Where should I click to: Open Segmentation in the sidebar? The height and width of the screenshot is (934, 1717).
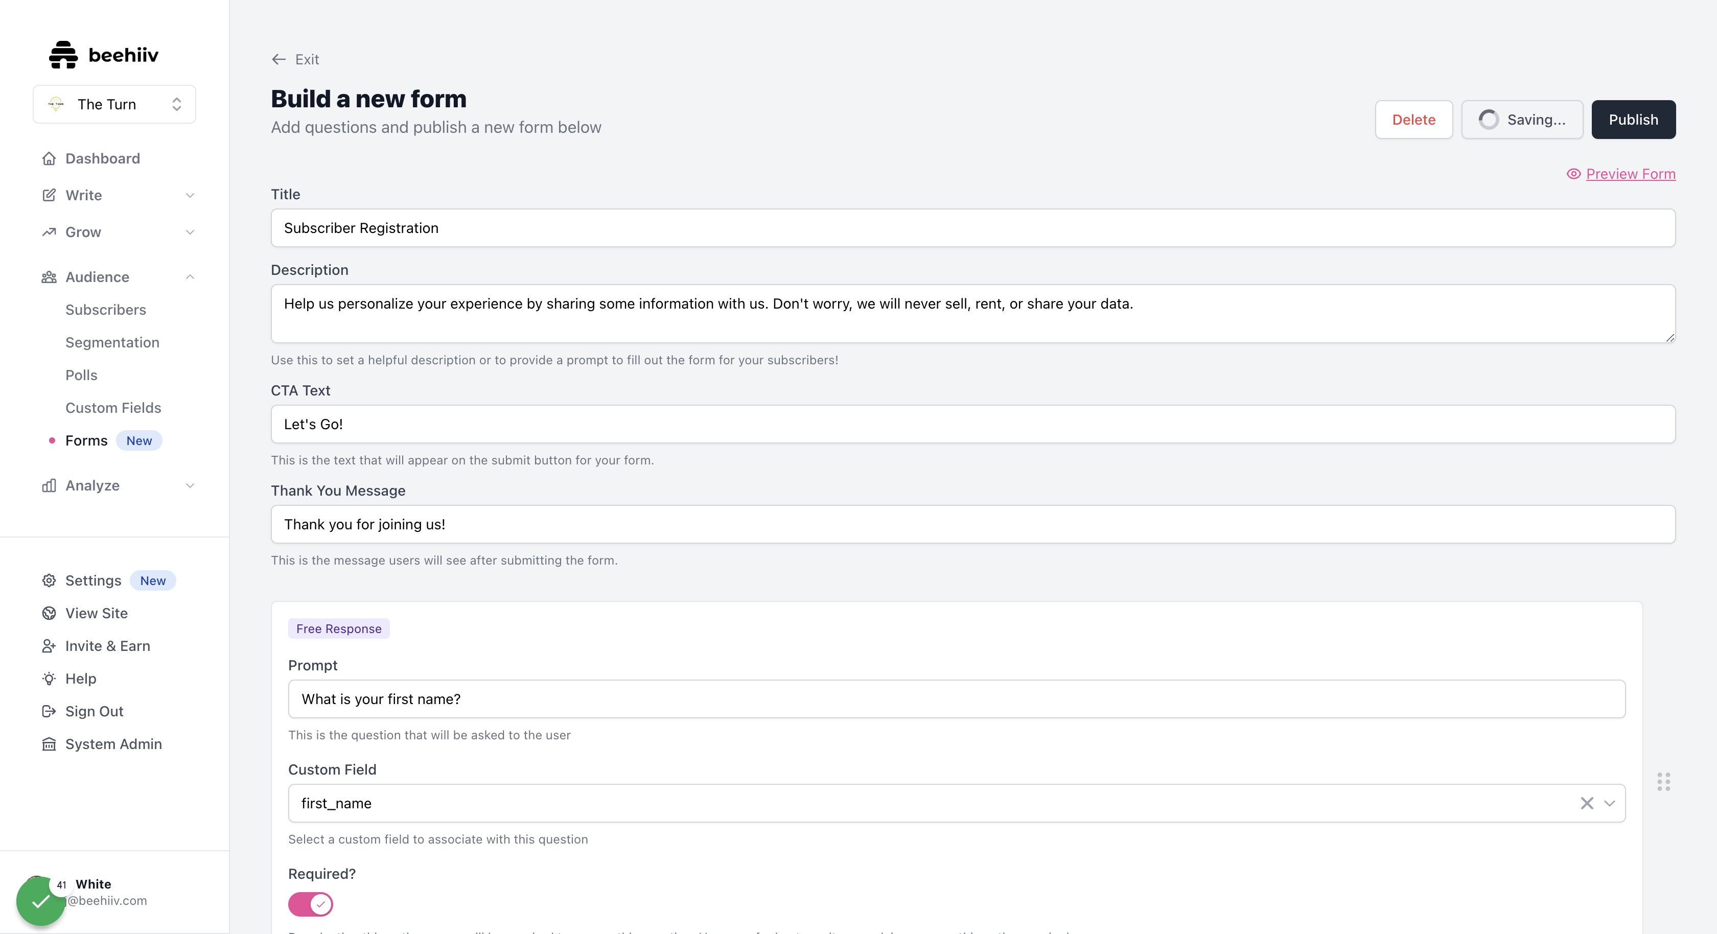click(112, 343)
